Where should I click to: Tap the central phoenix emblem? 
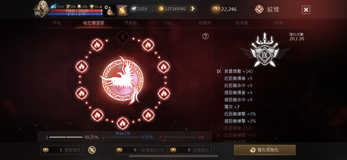click(x=123, y=80)
